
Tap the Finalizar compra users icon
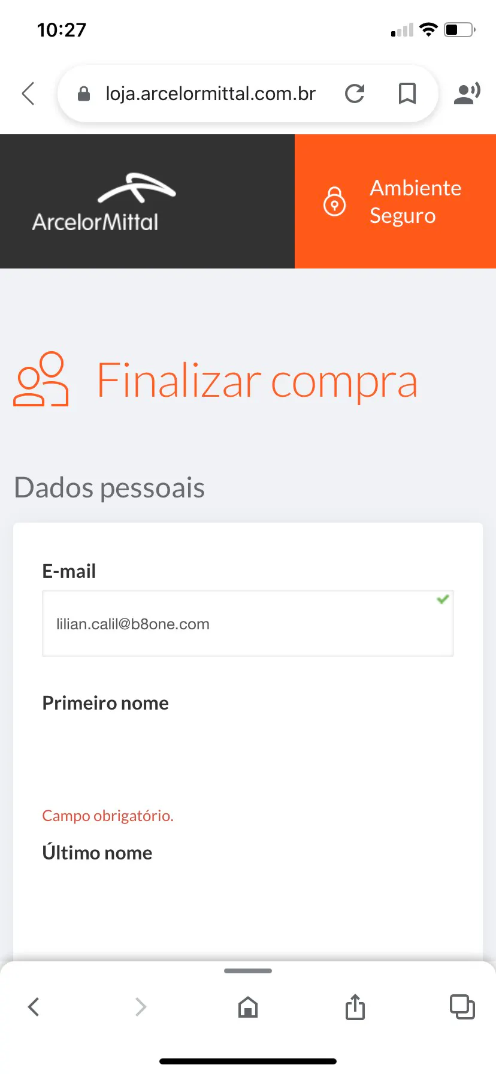pyautogui.click(x=41, y=379)
